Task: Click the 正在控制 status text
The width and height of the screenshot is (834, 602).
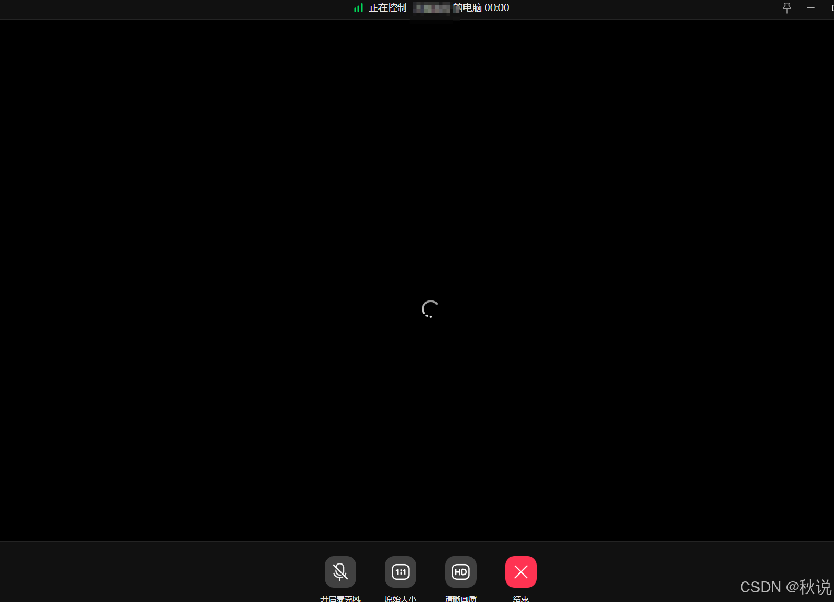Action: (x=387, y=8)
